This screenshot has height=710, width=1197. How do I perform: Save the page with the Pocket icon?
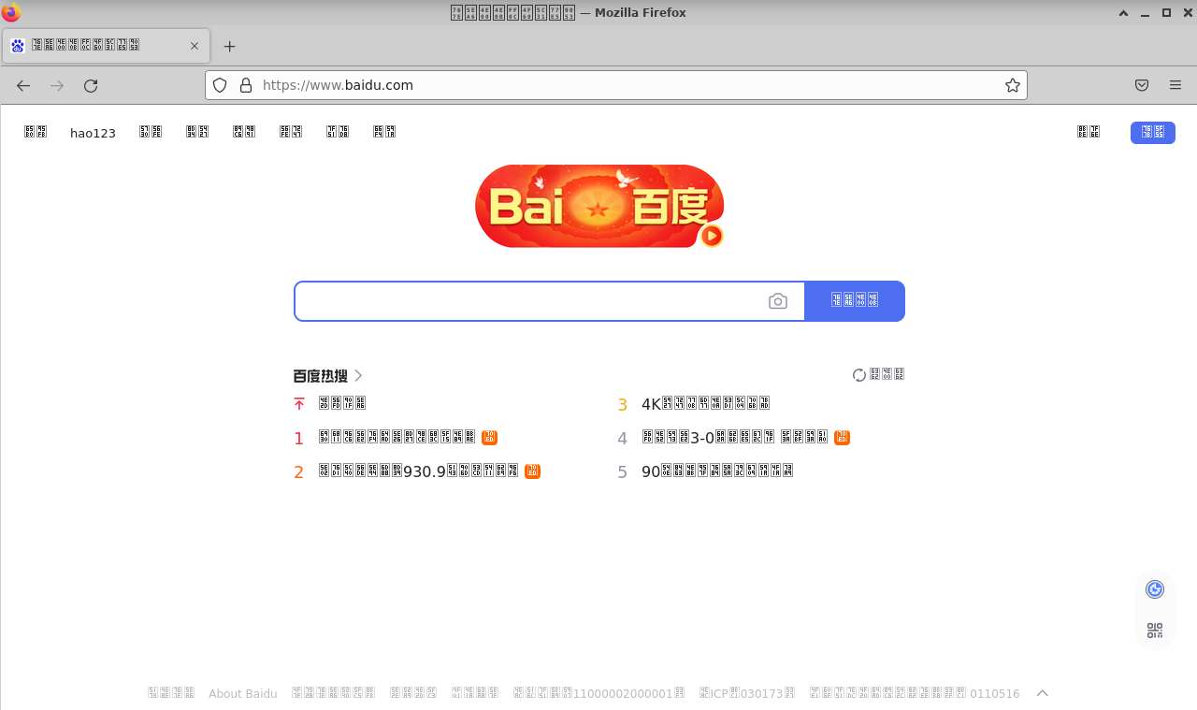pos(1141,85)
